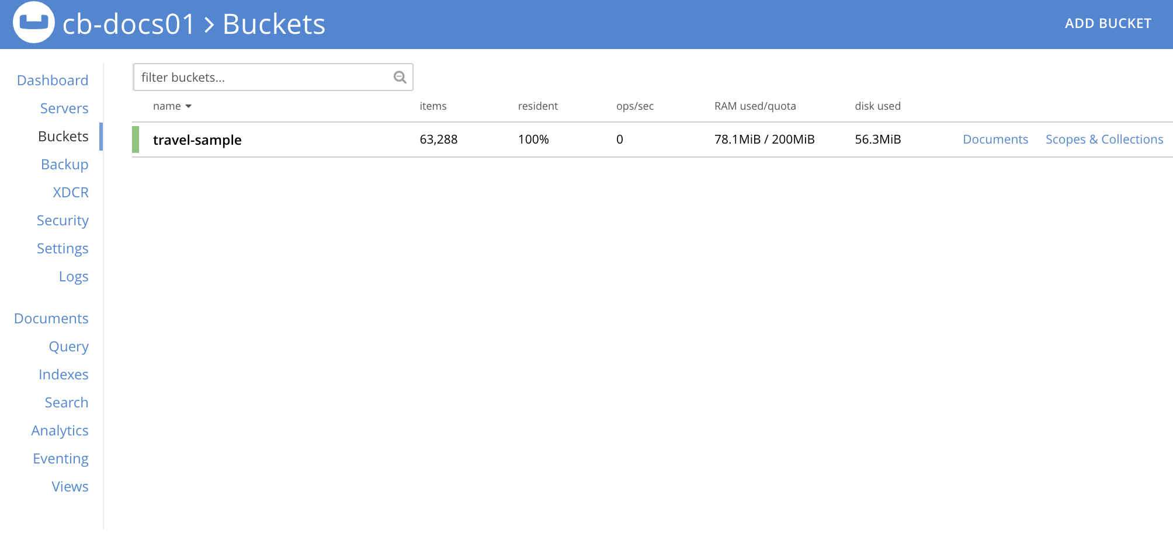Image resolution: width=1173 pixels, height=558 pixels.
Task: Open the Security page
Action: [x=63, y=221]
